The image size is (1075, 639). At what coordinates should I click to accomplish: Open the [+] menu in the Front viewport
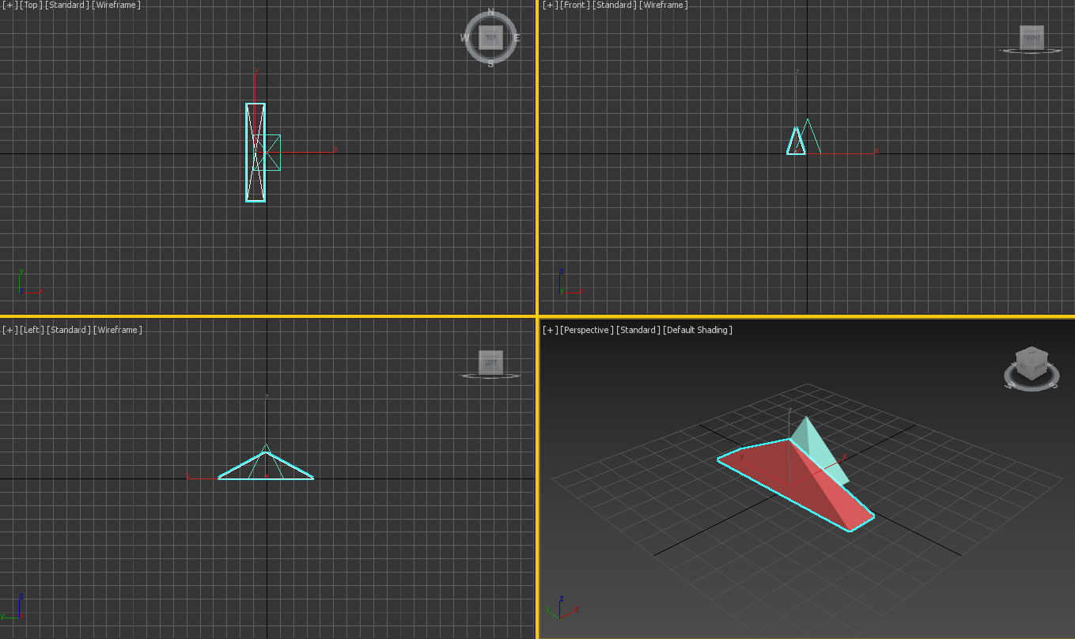(x=551, y=5)
